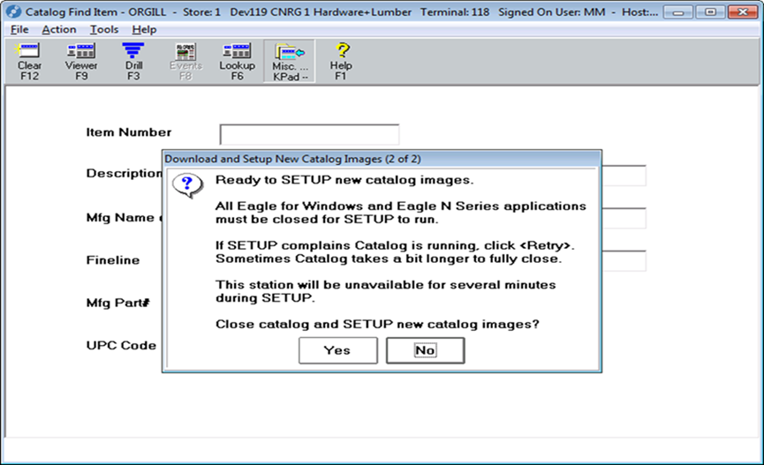This screenshot has height=465, width=764.
Task: Click the Item Number input field
Action: [309, 134]
